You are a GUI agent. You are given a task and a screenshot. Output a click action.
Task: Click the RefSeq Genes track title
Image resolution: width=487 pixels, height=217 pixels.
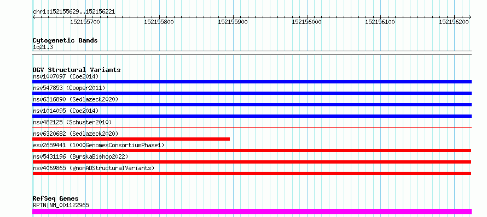[x=55, y=198]
